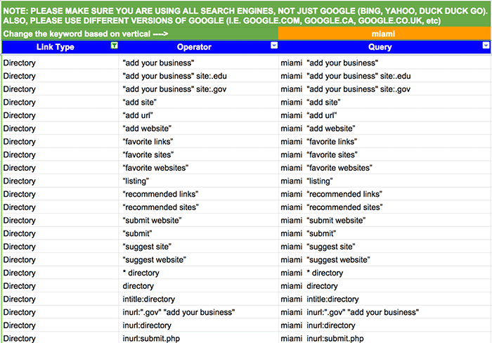Viewport: 492px width, 343px height.
Task: Select Directory cell in the intitle:directory row
Action: 60,299
